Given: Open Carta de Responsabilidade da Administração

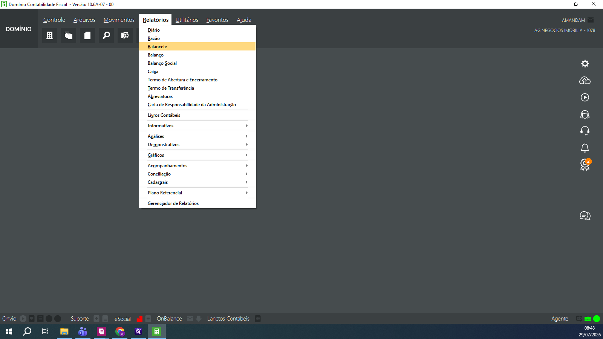Looking at the screenshot, I should click(x=197, y=105).
